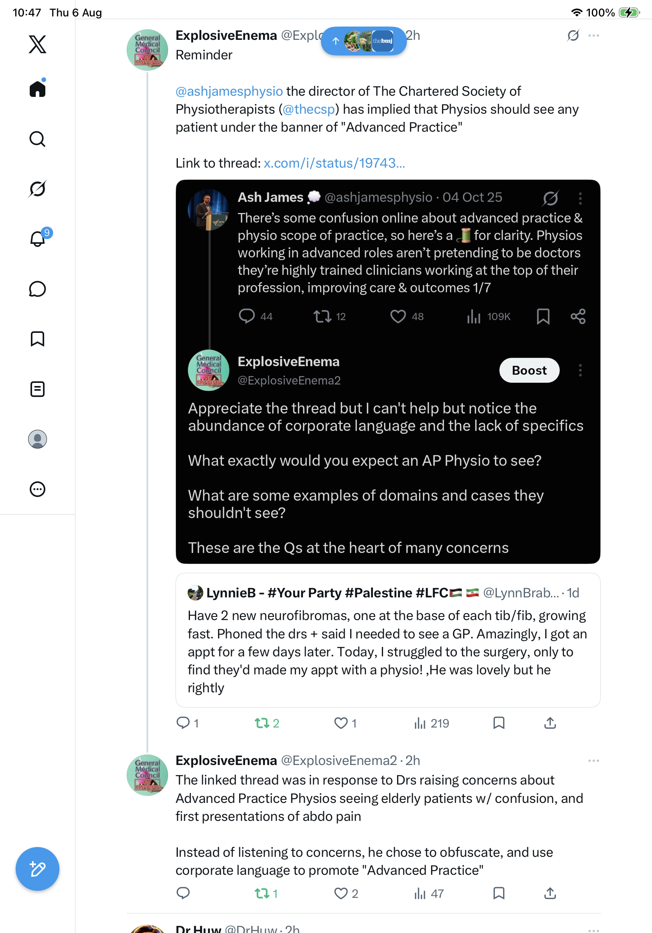This screenshot has width=652, height=933.
Task: Click the new posts pill at top
Action: (x=364, y=41)
